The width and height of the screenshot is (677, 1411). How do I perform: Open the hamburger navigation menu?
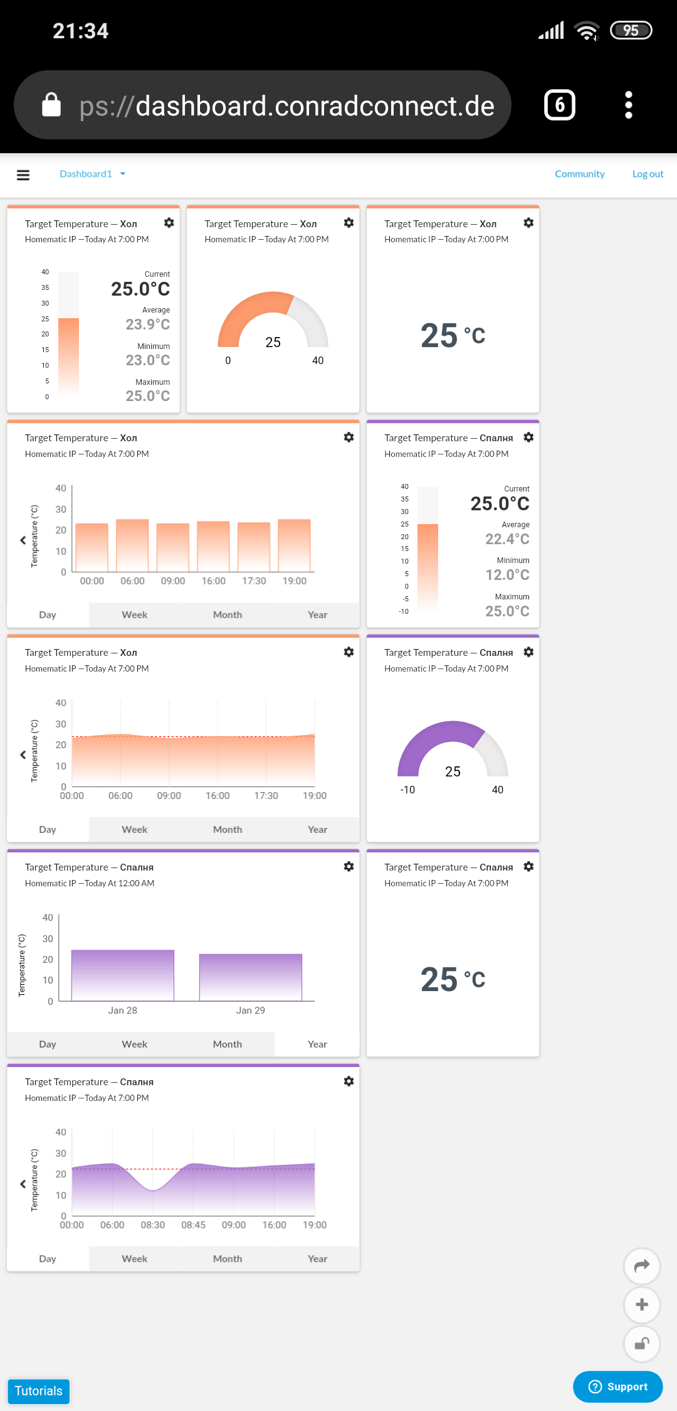click(23, 175)
